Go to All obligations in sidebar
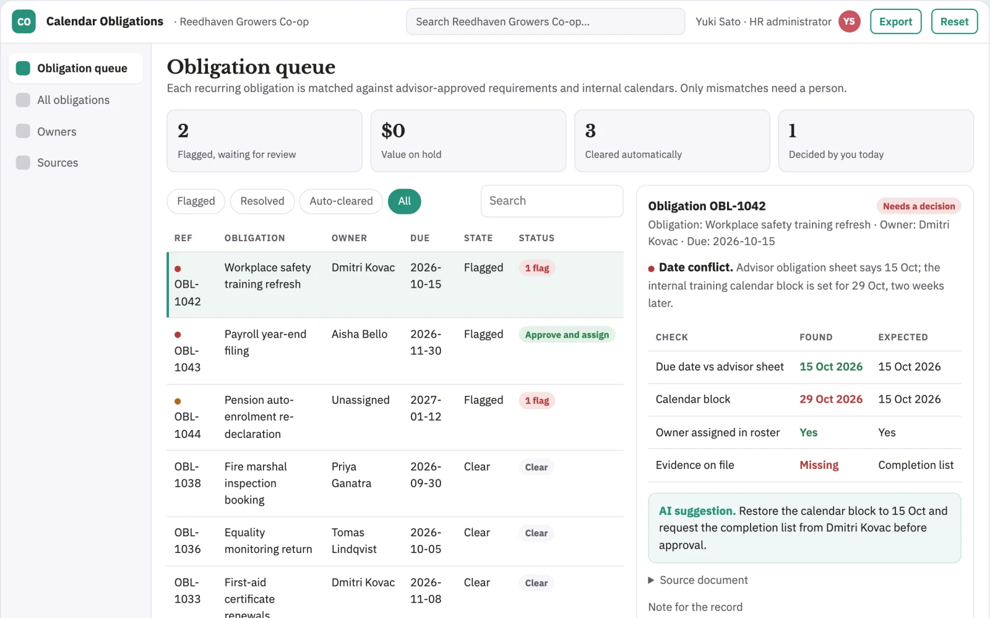 (x=75, y=100)
